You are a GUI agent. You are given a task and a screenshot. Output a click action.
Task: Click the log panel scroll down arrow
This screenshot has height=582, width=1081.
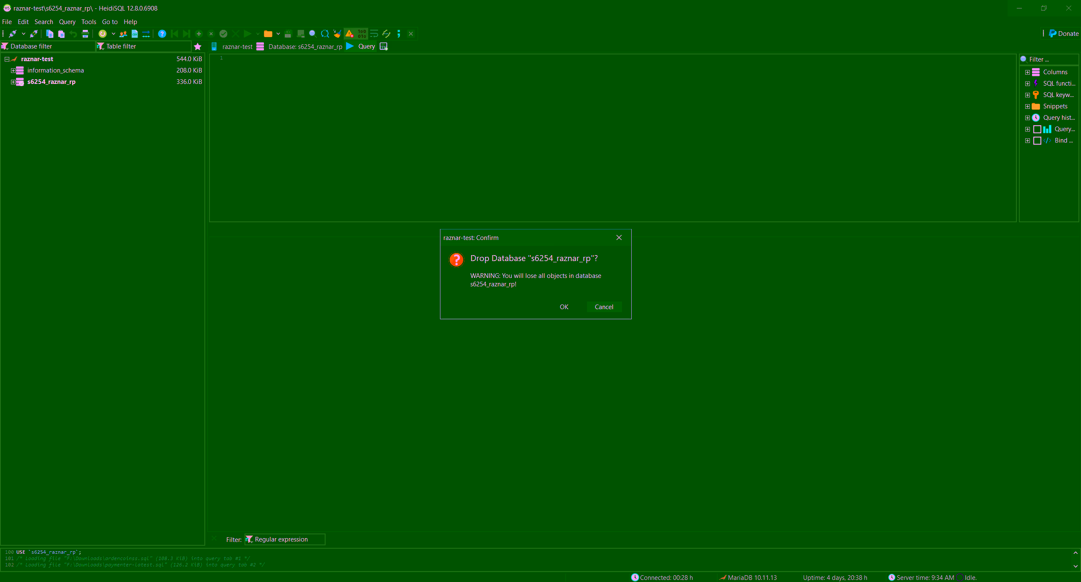click(x=1076, y=566)
